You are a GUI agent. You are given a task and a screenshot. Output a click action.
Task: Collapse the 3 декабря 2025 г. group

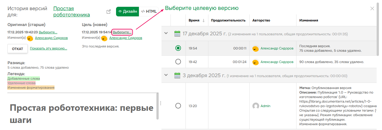pyautogui.click(x=166, y=75)
